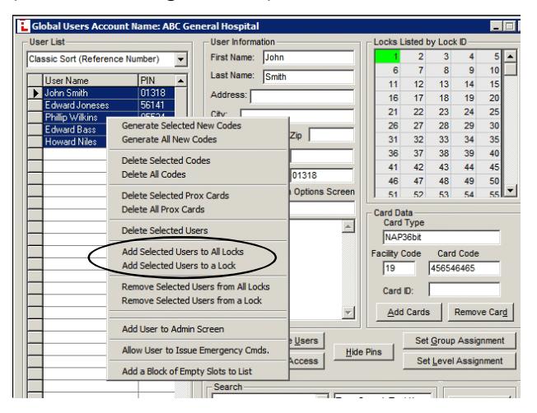The image size is (537, 413).
Task: Select Delete All Codes menu entry
Action: pos(153,174)
